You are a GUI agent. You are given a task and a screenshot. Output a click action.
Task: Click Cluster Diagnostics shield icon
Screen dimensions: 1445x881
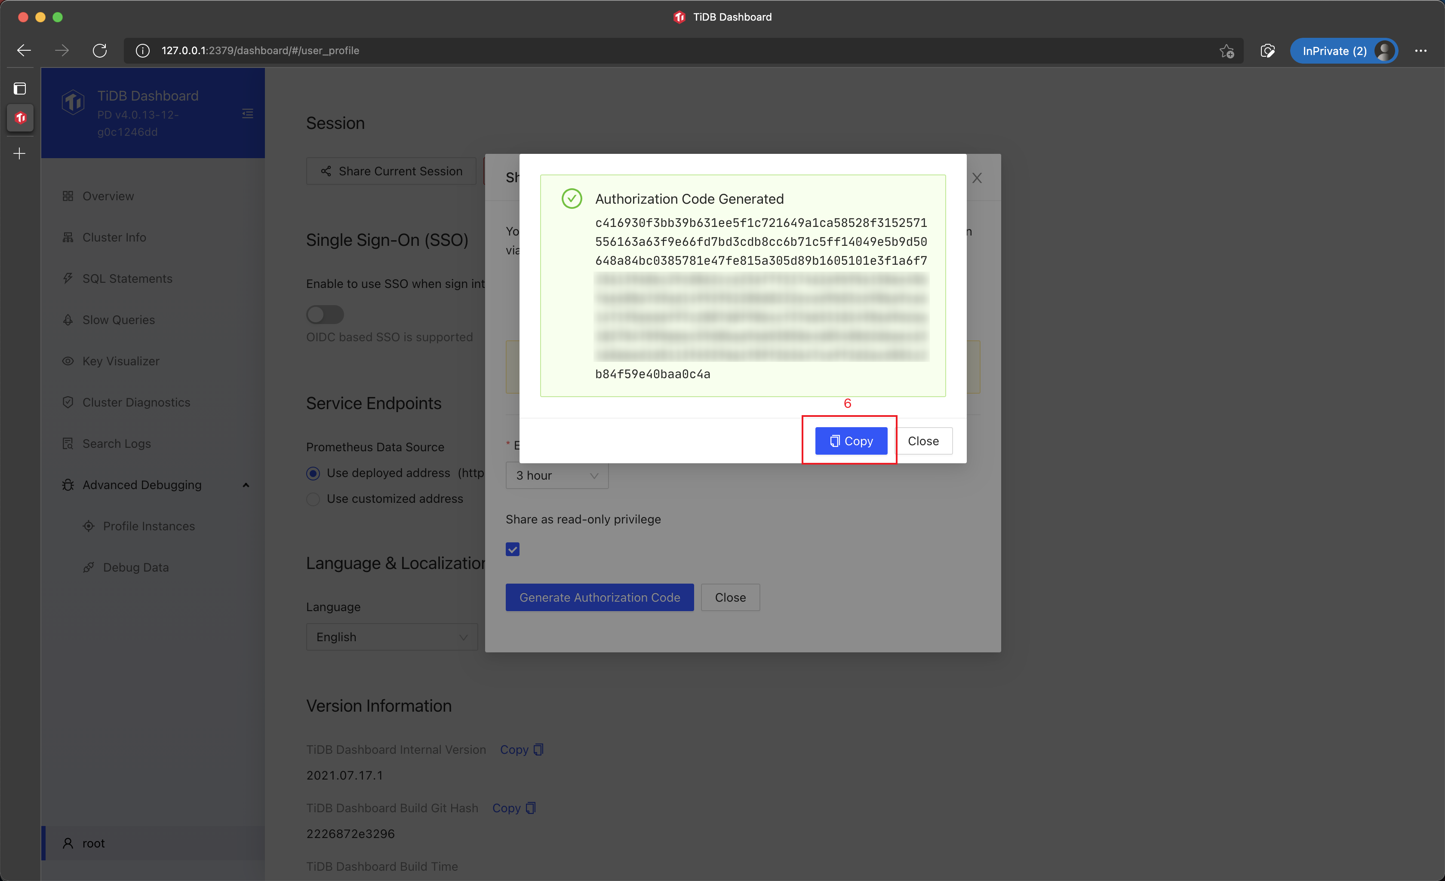[68, 403]
